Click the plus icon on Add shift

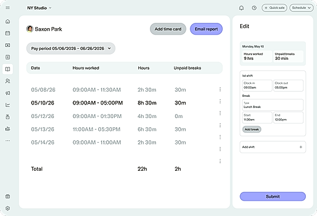pos(301,147)
